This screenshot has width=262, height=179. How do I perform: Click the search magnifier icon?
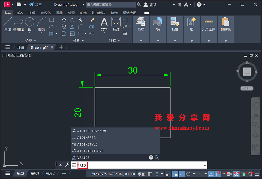point(139,5)
